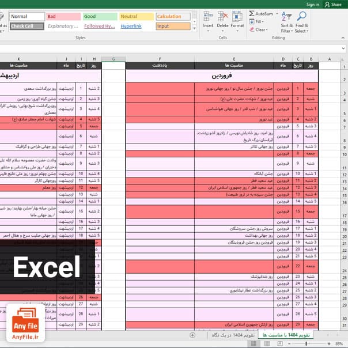The image size is (348, 348).
Task: Select column G header
Action: [114, 59]
